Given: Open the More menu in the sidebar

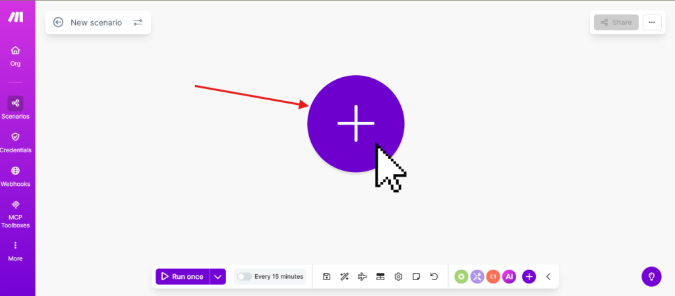Looking at the screenshot, I should pos(16,251).
